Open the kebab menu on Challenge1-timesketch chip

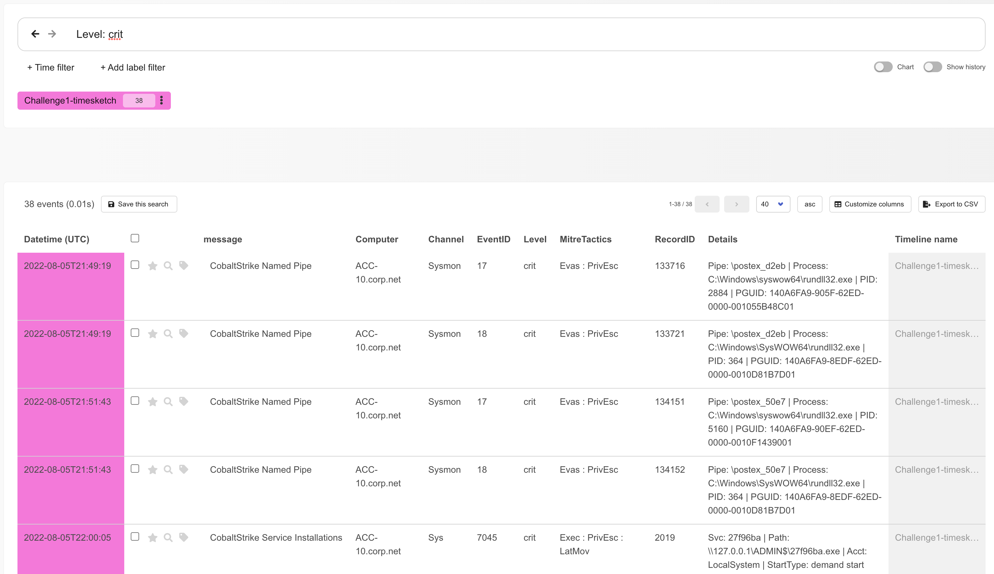(x=161, y=101)
